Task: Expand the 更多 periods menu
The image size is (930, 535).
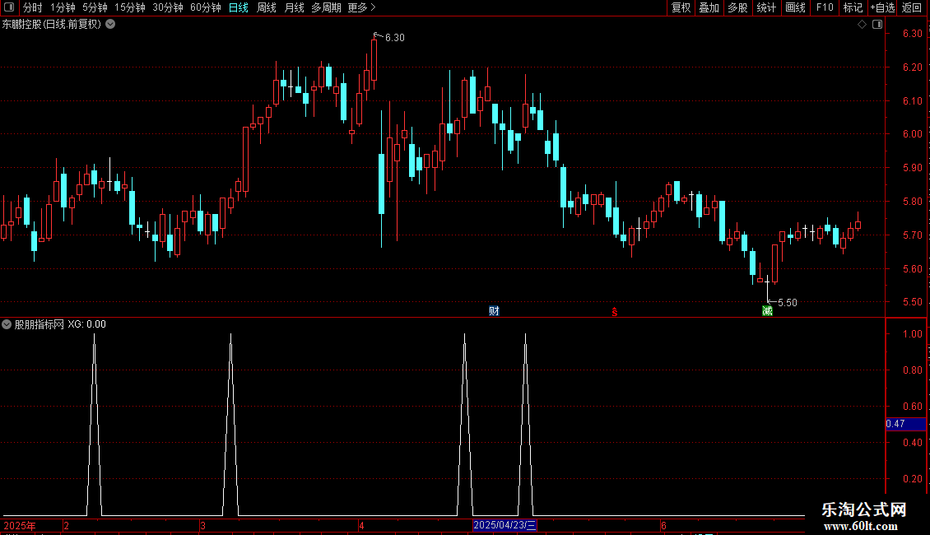Action: [x=362, y=7]
